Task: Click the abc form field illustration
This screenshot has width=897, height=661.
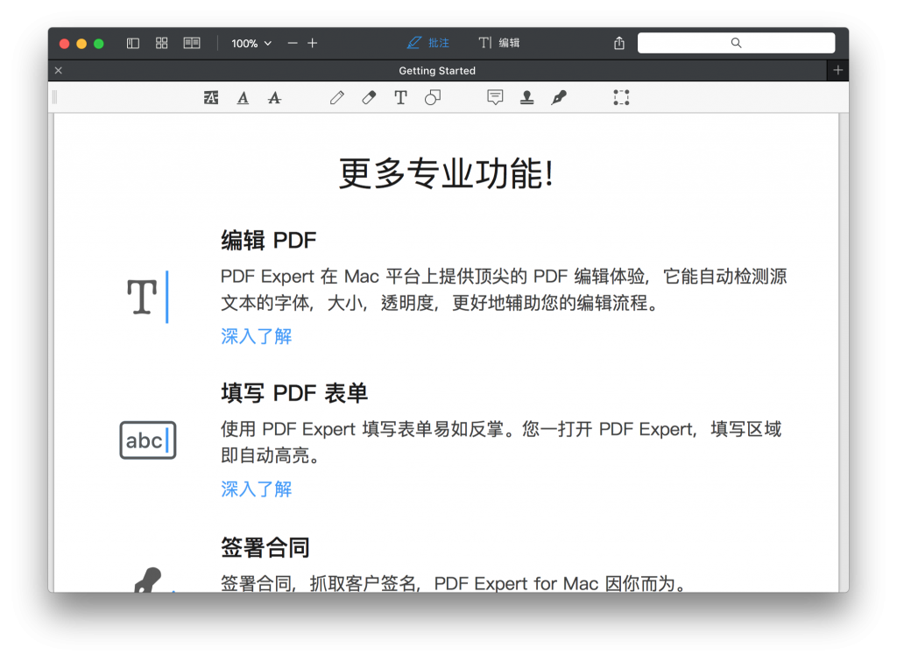Action: tap(147, 440)
